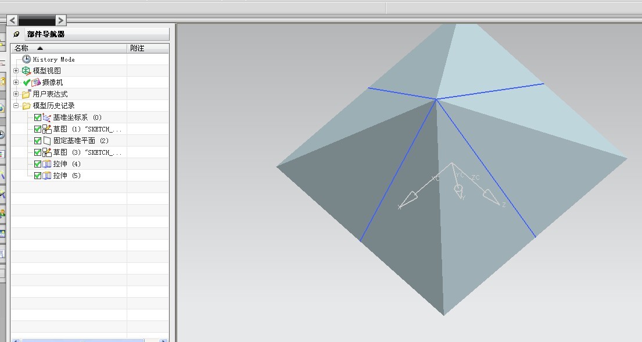Click the 草图 (3) sketch icon
The height and width of the screenshot is (342, 642).
pos(46,152)
